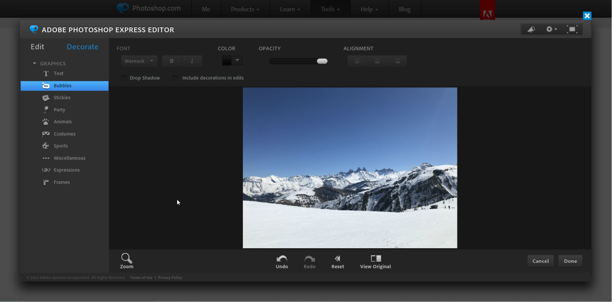This screenshot has height=302, width=612.
Task: Switch to the Edit tab
Action: coord(38,47)
